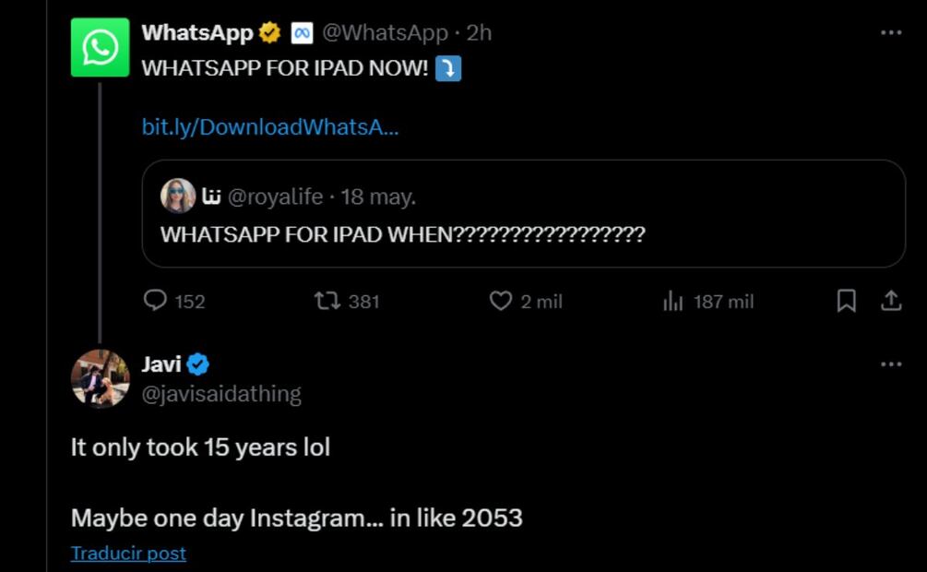Click the gold verified badge
This screenshot has height=572, width=927.
(269, 33)
